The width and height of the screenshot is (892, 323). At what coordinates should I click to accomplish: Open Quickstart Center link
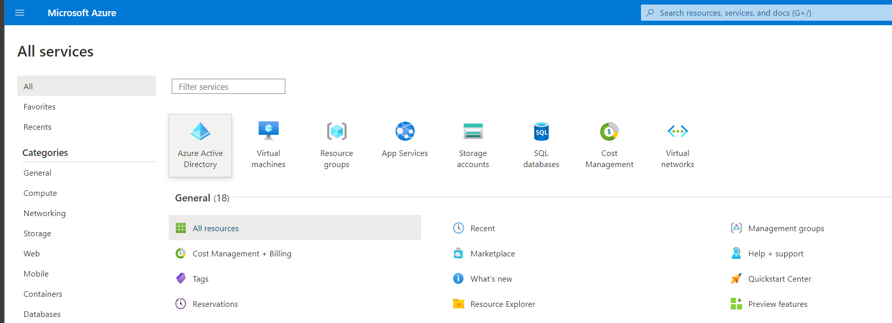(x=779, y=279)
